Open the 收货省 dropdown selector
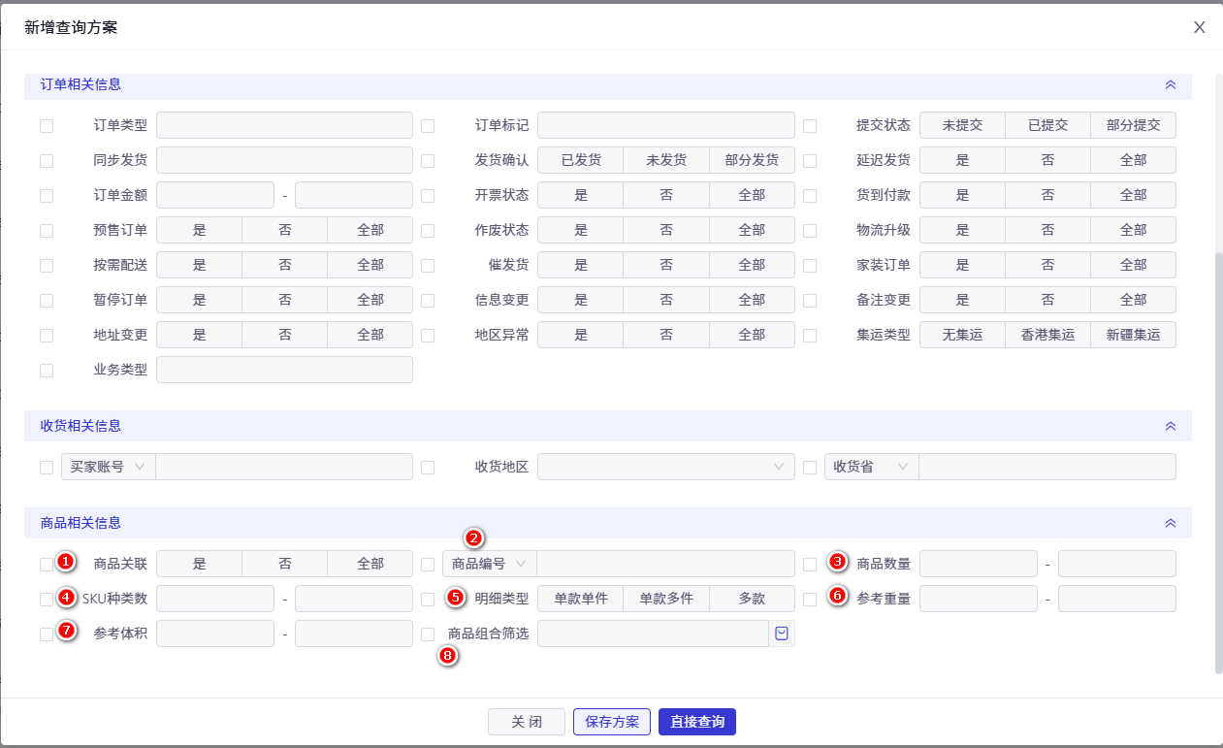1223x748 pixels. (x=871, y=467)
